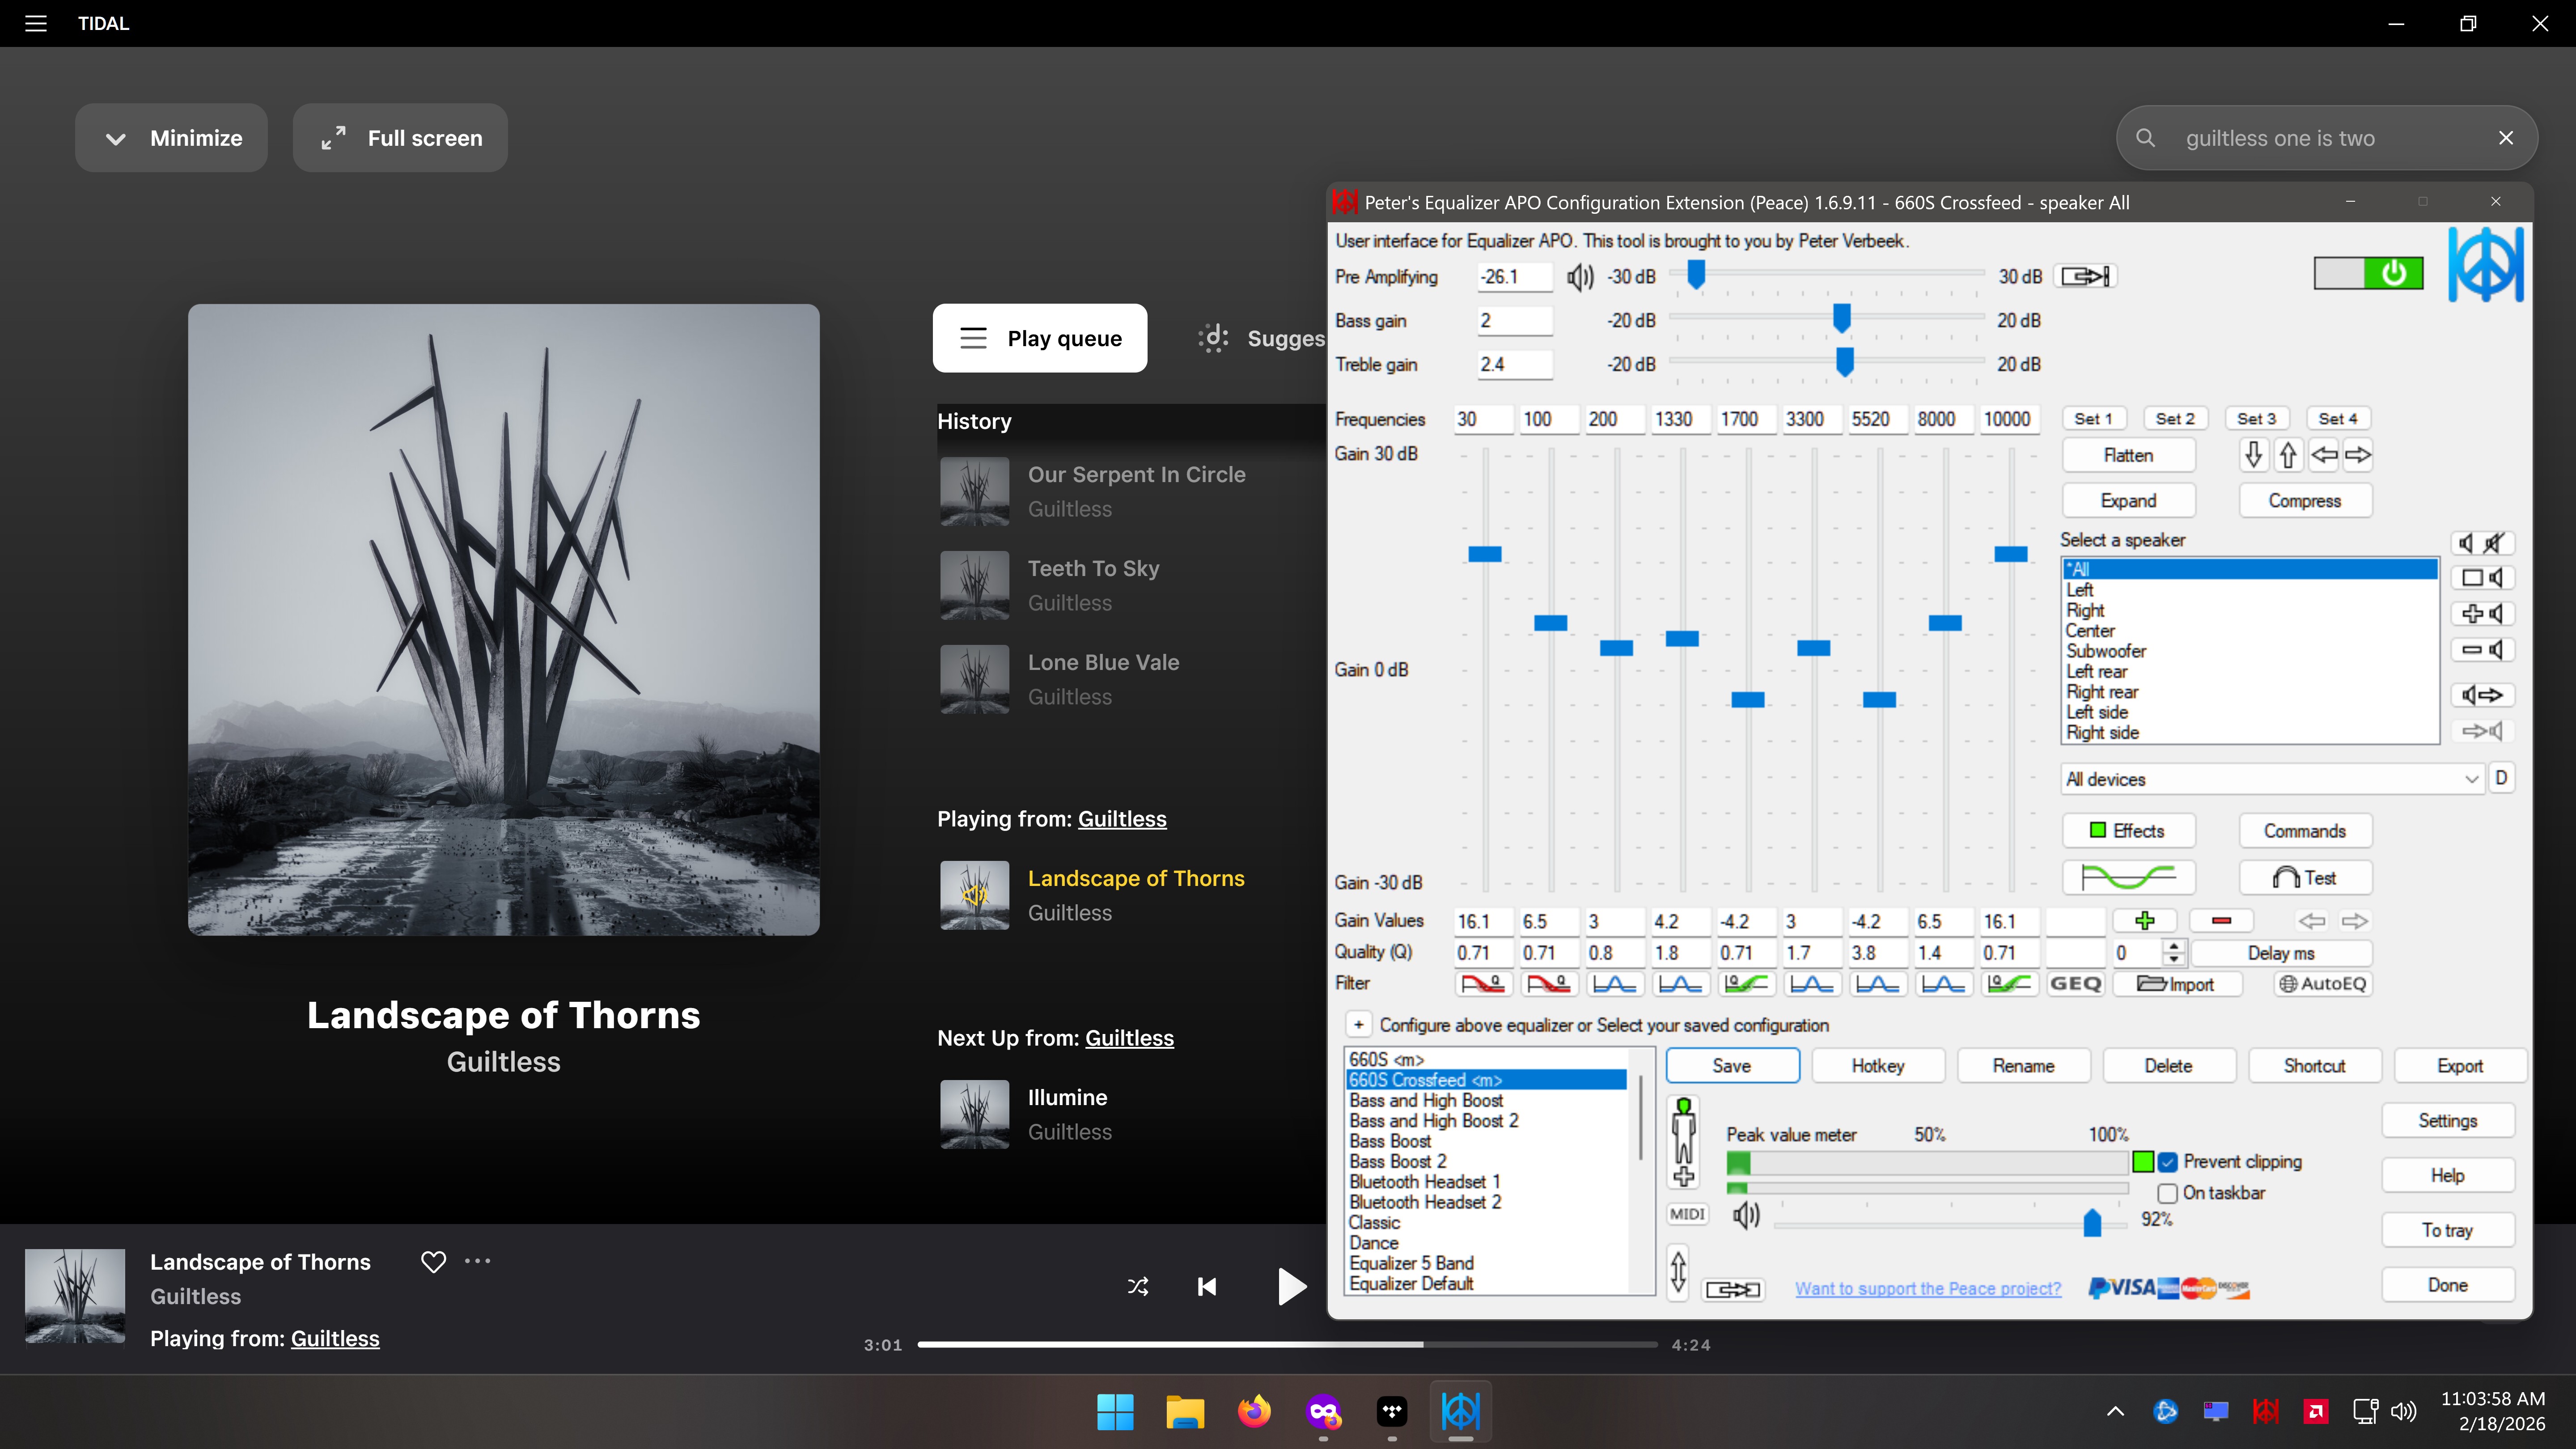Click the shuffle icon in the player bar
The image size is (2576, 1449).
pyautogui.click(x=1138, y=1286)
